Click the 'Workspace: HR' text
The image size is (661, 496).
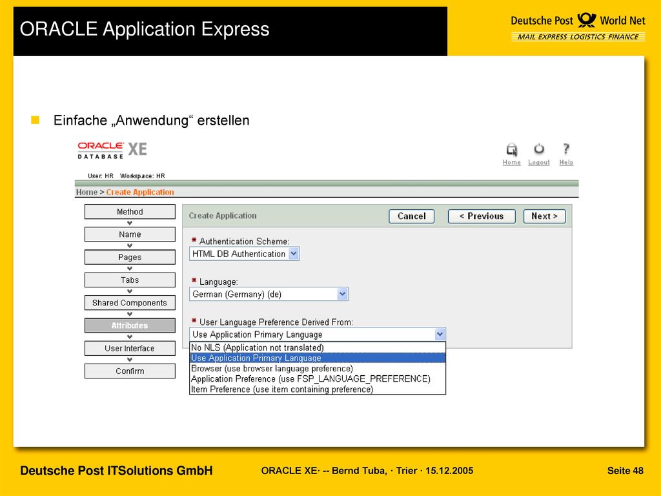coord(143,176)
